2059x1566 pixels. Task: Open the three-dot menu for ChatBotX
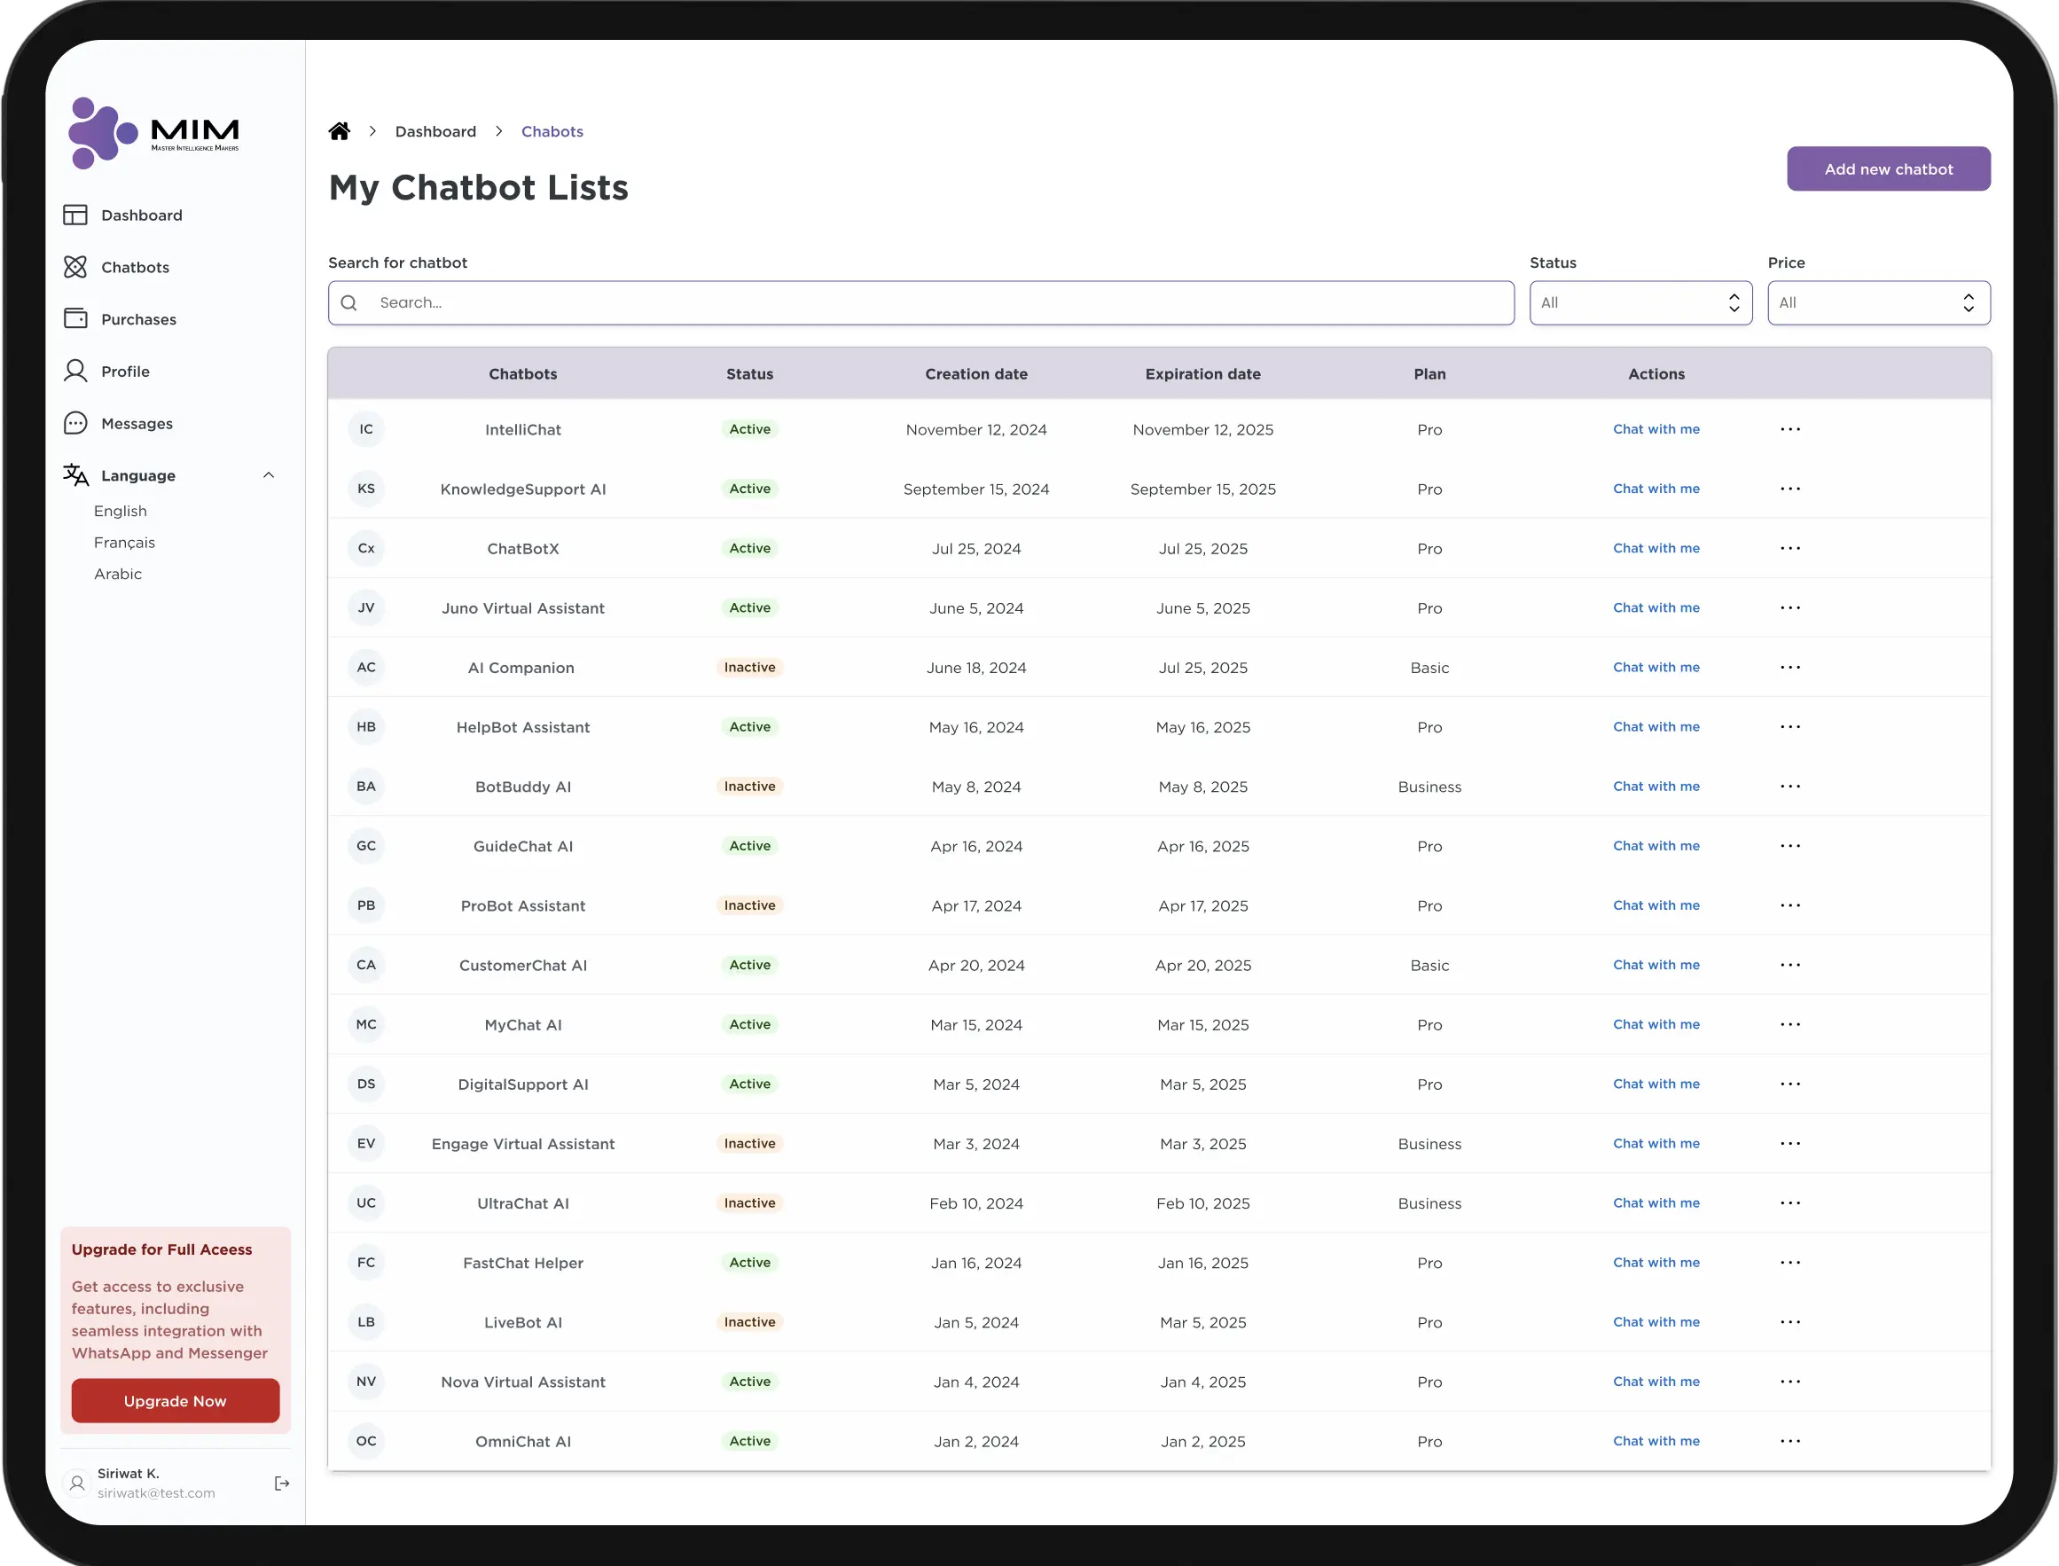pos(1790,549)
